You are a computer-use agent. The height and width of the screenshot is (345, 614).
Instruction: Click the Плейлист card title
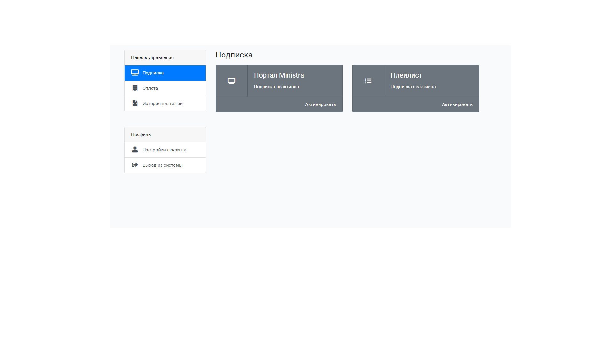pos(406,75)
